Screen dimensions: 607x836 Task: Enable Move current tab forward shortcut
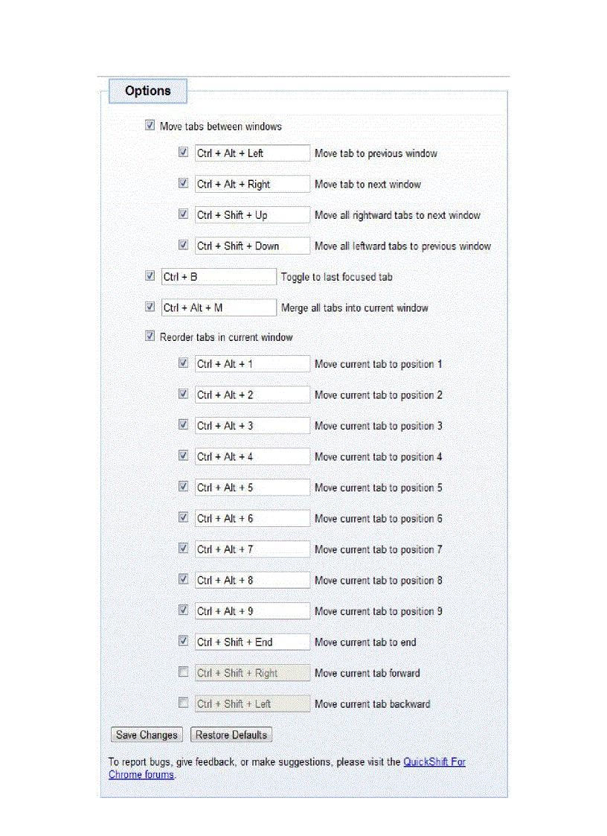tap(183, 671)
